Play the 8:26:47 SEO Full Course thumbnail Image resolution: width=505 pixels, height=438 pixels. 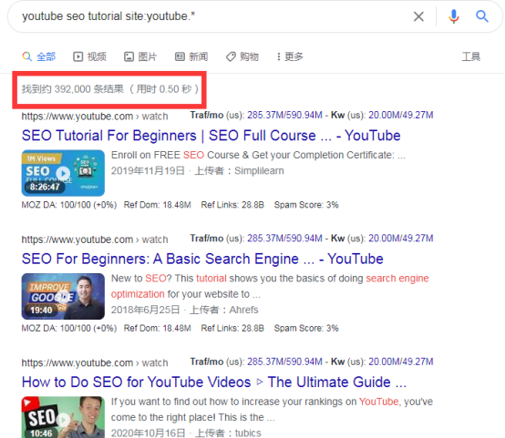[63, 173]
